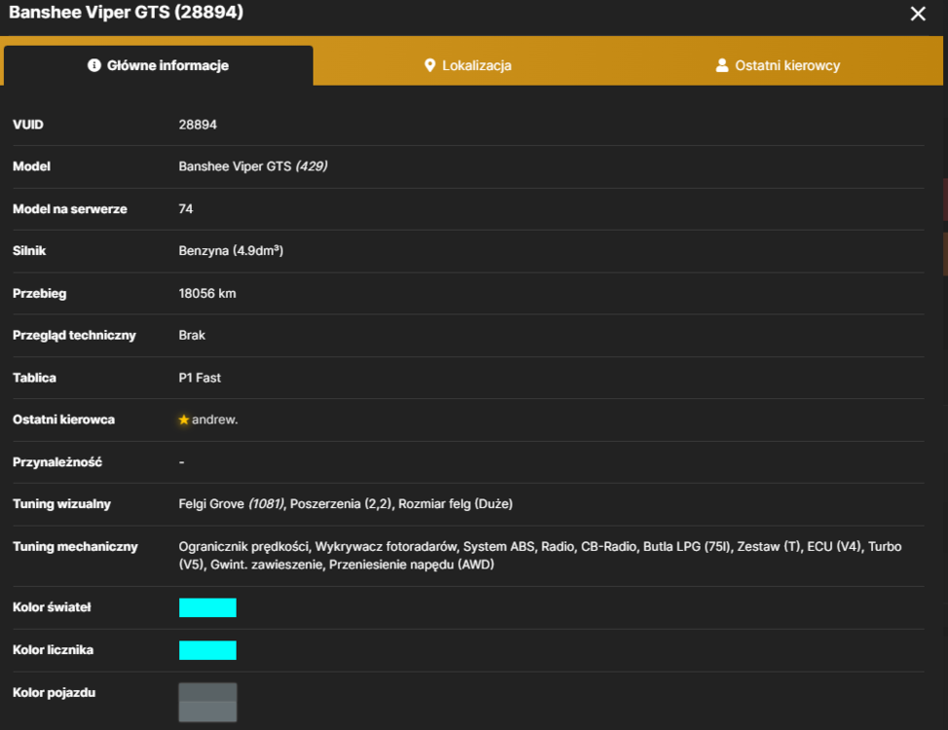The height and width of the screenshot is (730, 948).
Task: Open the Ostatni kierowcy tab
Action: (777, 65)
